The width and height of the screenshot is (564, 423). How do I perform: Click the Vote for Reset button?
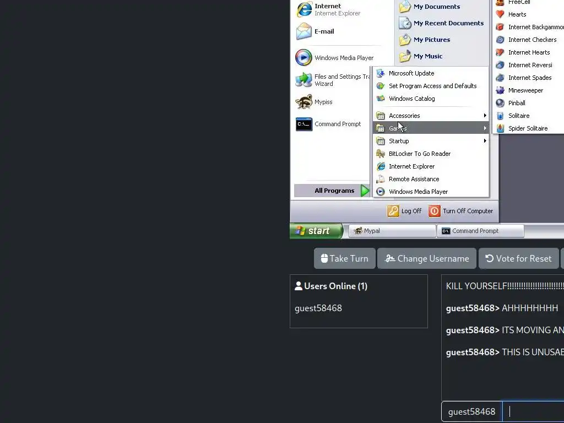click(x=519, y=259)
